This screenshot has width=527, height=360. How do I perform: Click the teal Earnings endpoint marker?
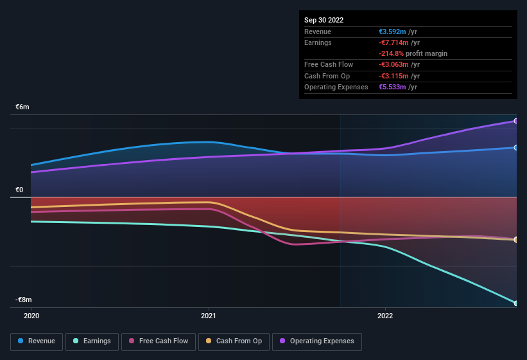(516, 303)
